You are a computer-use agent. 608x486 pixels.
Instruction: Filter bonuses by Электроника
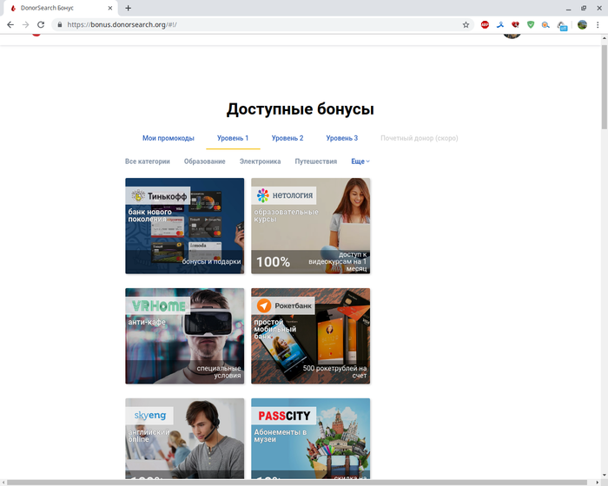tap(261, 161)
